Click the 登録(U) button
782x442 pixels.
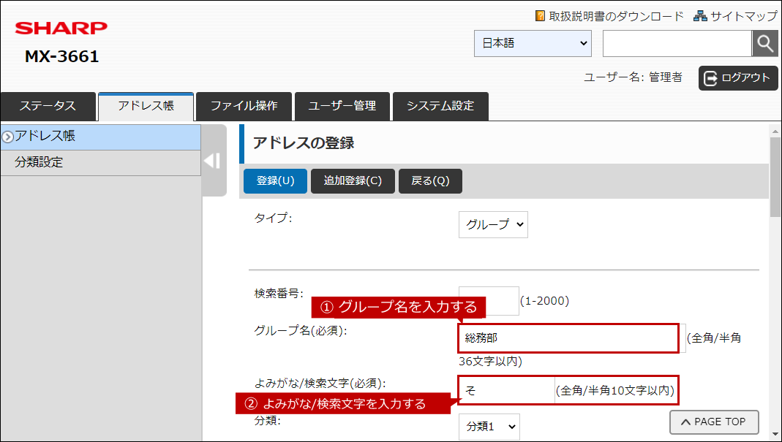[x=275, y=181]
